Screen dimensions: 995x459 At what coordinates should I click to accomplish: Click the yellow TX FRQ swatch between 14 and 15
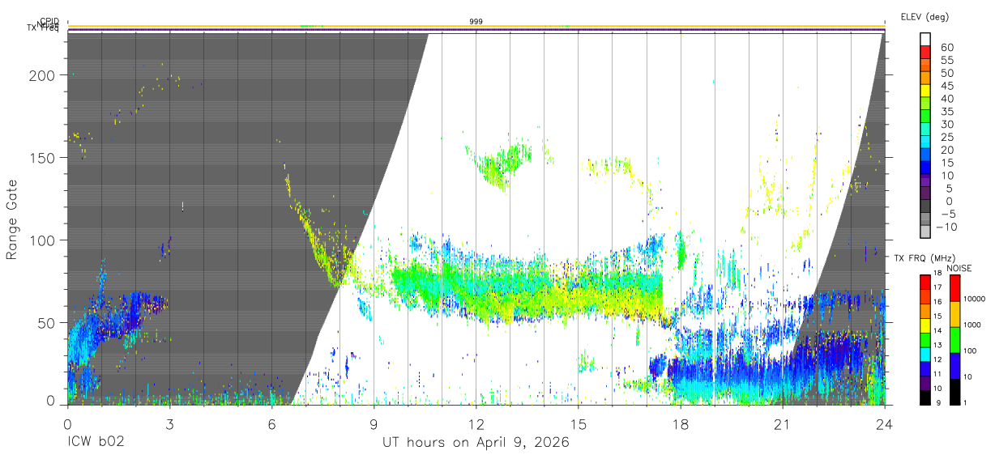tap(925, 324)
